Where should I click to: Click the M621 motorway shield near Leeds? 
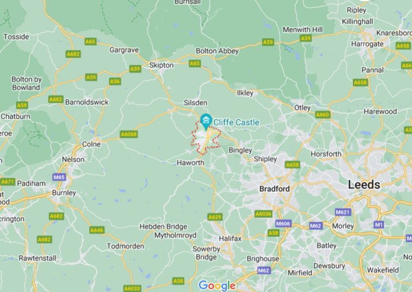(343, 212)
